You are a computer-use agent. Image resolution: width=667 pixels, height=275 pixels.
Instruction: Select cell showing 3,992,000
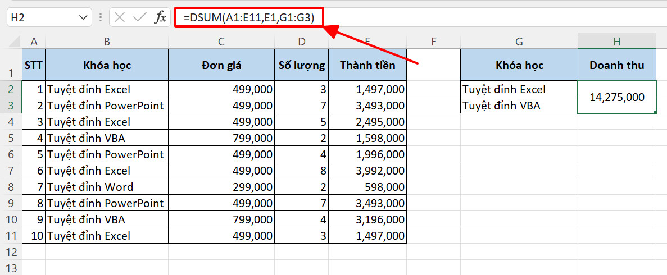click(x=367, y=171)
